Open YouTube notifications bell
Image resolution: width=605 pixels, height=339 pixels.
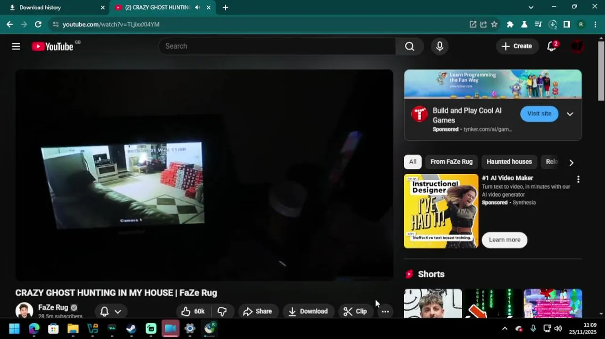(552, 46)
